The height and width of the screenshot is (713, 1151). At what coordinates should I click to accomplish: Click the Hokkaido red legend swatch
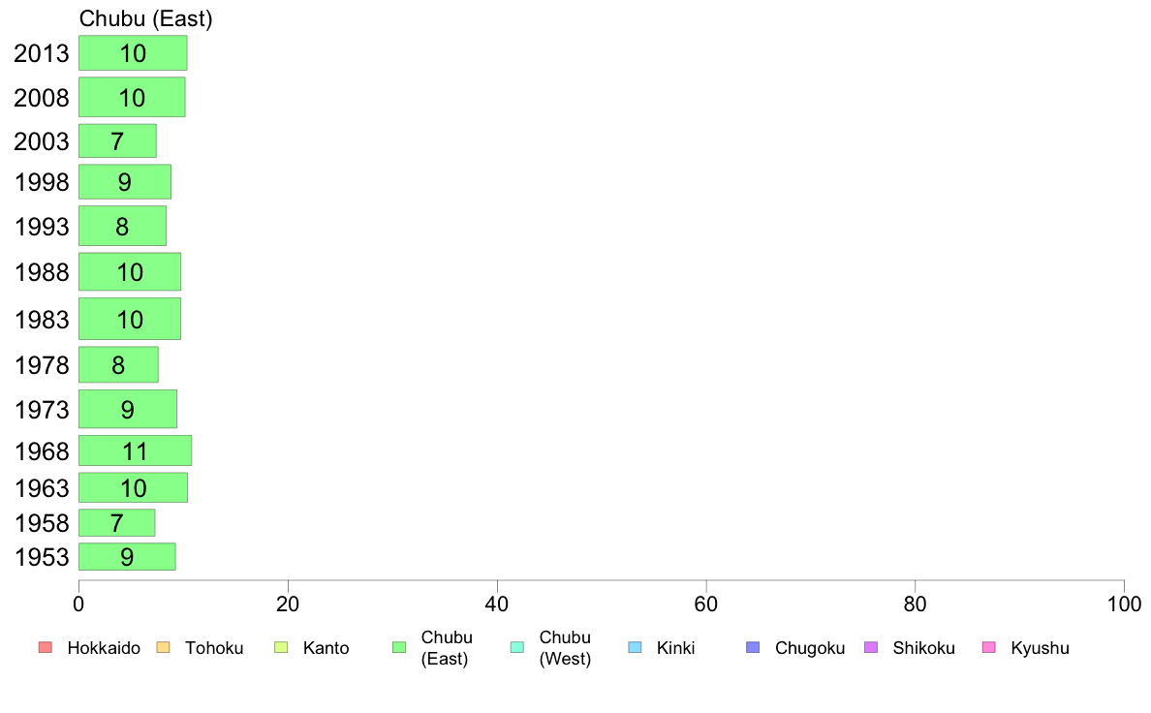(x=46, y=648)
